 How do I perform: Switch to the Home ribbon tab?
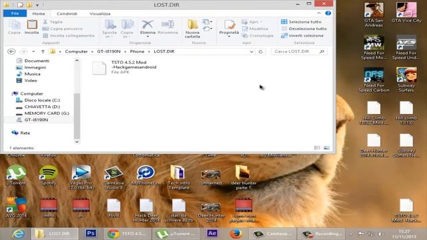tap(39, 13)
